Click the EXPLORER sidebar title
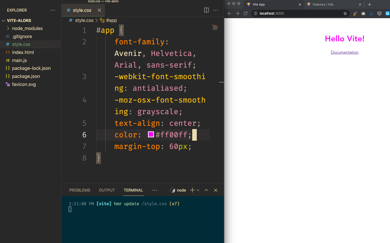The image size is (390, 243). pyautogui.click(x=17, y=10)
